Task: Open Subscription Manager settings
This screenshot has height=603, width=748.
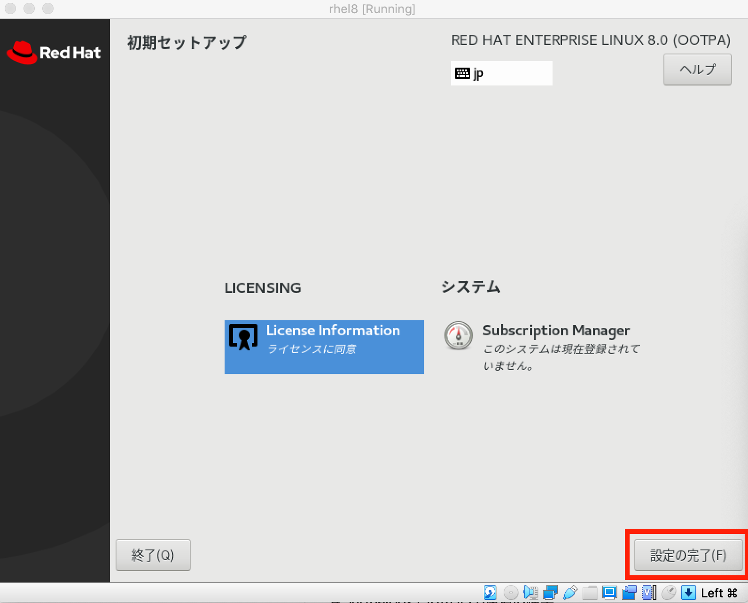Action: [543, 347]
